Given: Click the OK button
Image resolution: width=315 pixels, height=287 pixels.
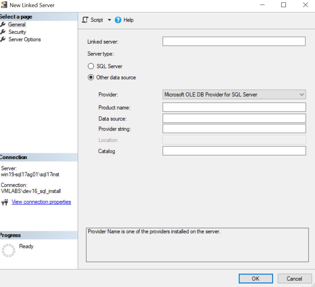Looking at the screenshot, I should 256,278.
